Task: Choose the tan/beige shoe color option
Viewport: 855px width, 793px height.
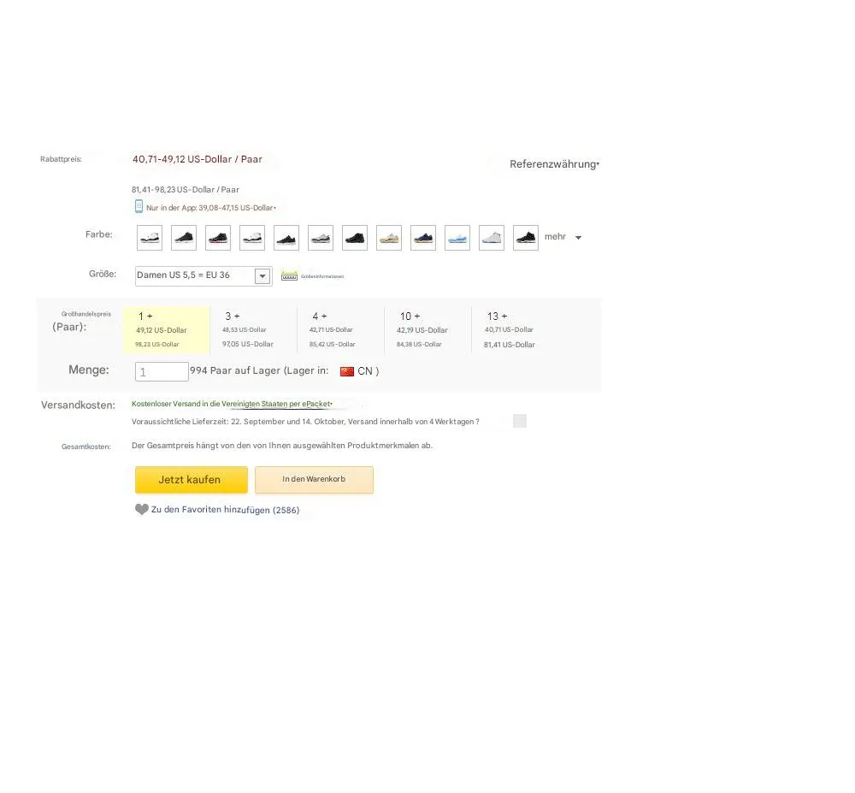Action: click(x=389, y=238)
